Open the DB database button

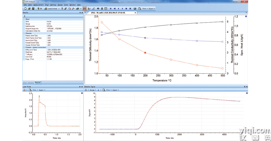click(x=40, y=8)
